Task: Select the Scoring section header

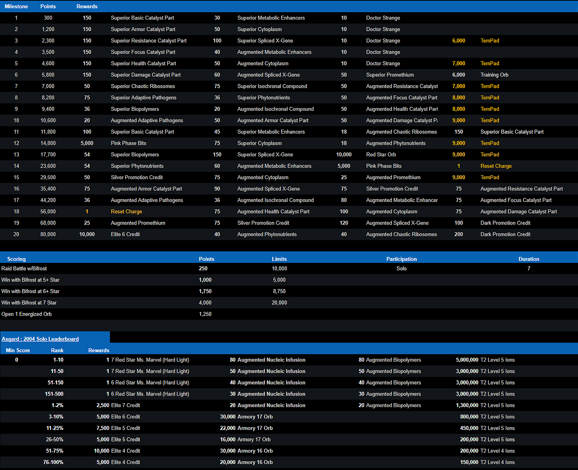Action: click(x=16, y=259)
